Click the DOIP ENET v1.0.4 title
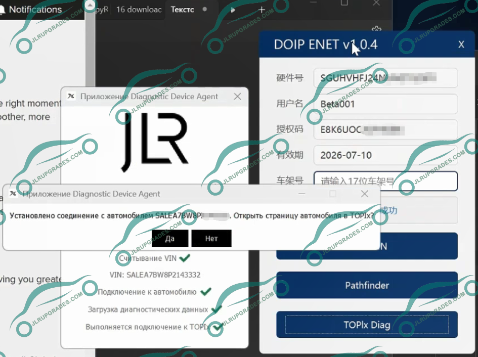Screen dimensions: 478x357 coord(326,44)
